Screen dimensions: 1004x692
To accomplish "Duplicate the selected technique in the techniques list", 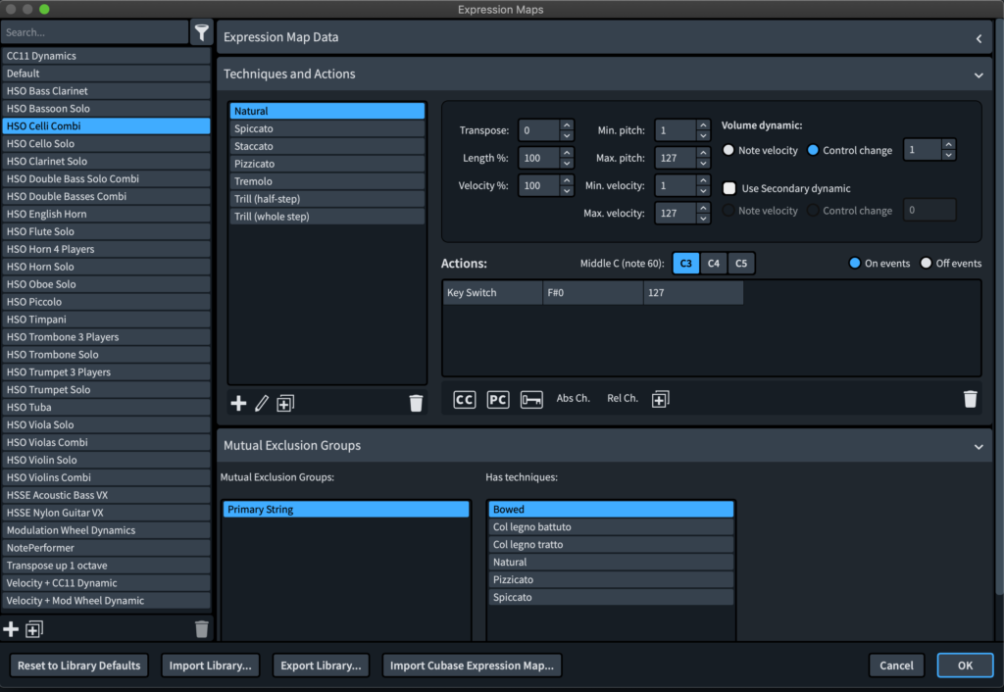I will point(285,403).
